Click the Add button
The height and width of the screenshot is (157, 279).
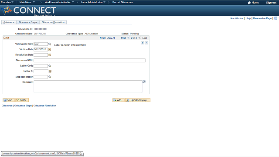pyautogui.click(x=118, y=100)
